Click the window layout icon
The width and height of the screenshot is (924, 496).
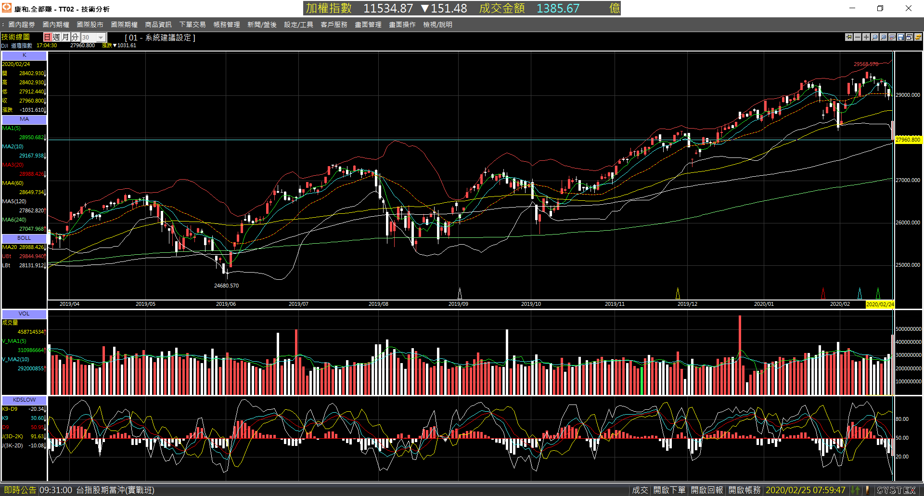[910, 37]
